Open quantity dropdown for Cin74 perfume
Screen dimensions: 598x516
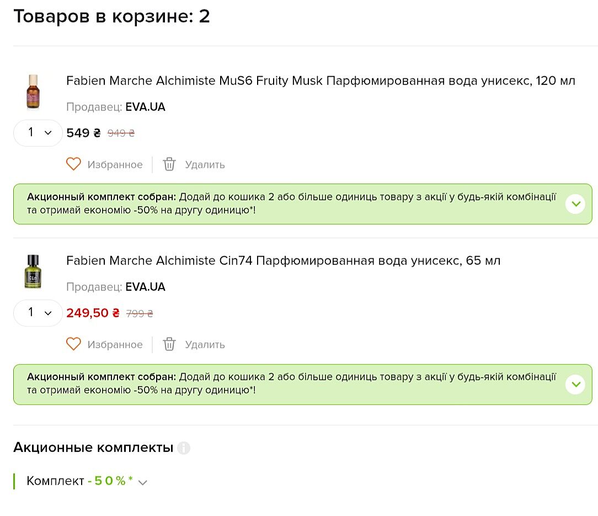pos(38,312)
